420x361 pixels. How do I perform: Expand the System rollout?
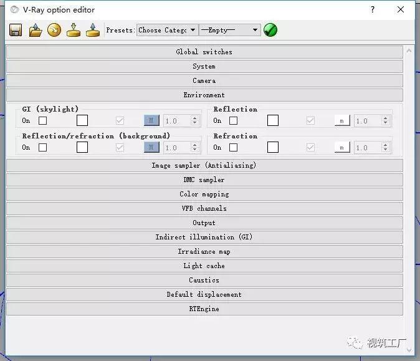pyautogui.click(x=204, y=66)
